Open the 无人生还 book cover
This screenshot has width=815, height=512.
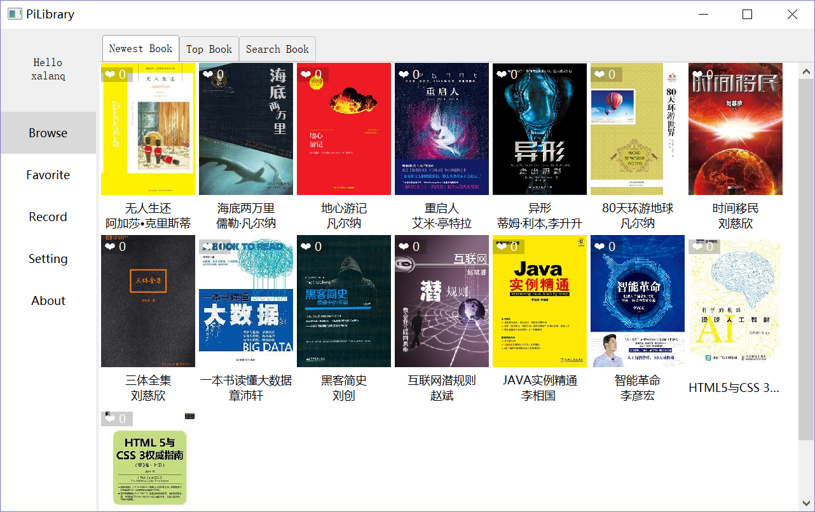[148, 129]
